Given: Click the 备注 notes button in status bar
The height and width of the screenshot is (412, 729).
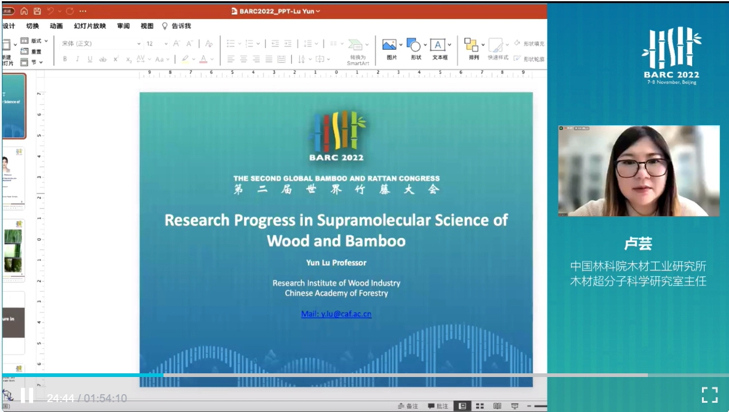Looking at the screenshot, I should click(x=408, y=406).
